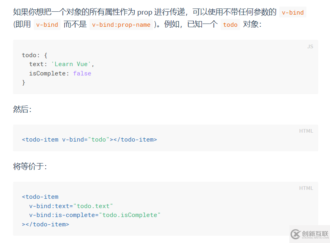Click the inline v-bind:prop-name code tag

[121, 25]
